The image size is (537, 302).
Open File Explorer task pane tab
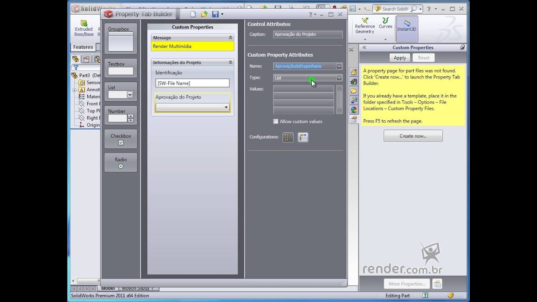[354, 91]
